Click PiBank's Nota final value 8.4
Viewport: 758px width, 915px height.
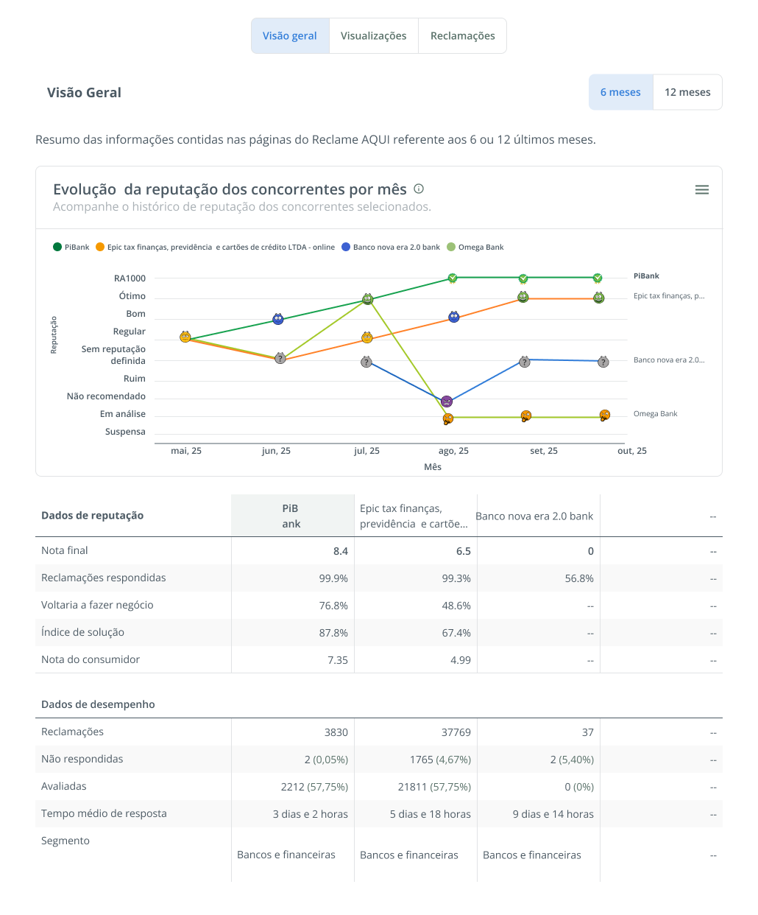[x=340, y=551]
